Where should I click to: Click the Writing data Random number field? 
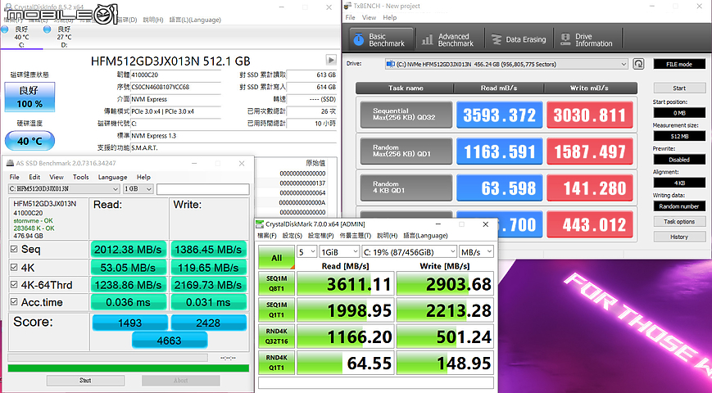679,206
